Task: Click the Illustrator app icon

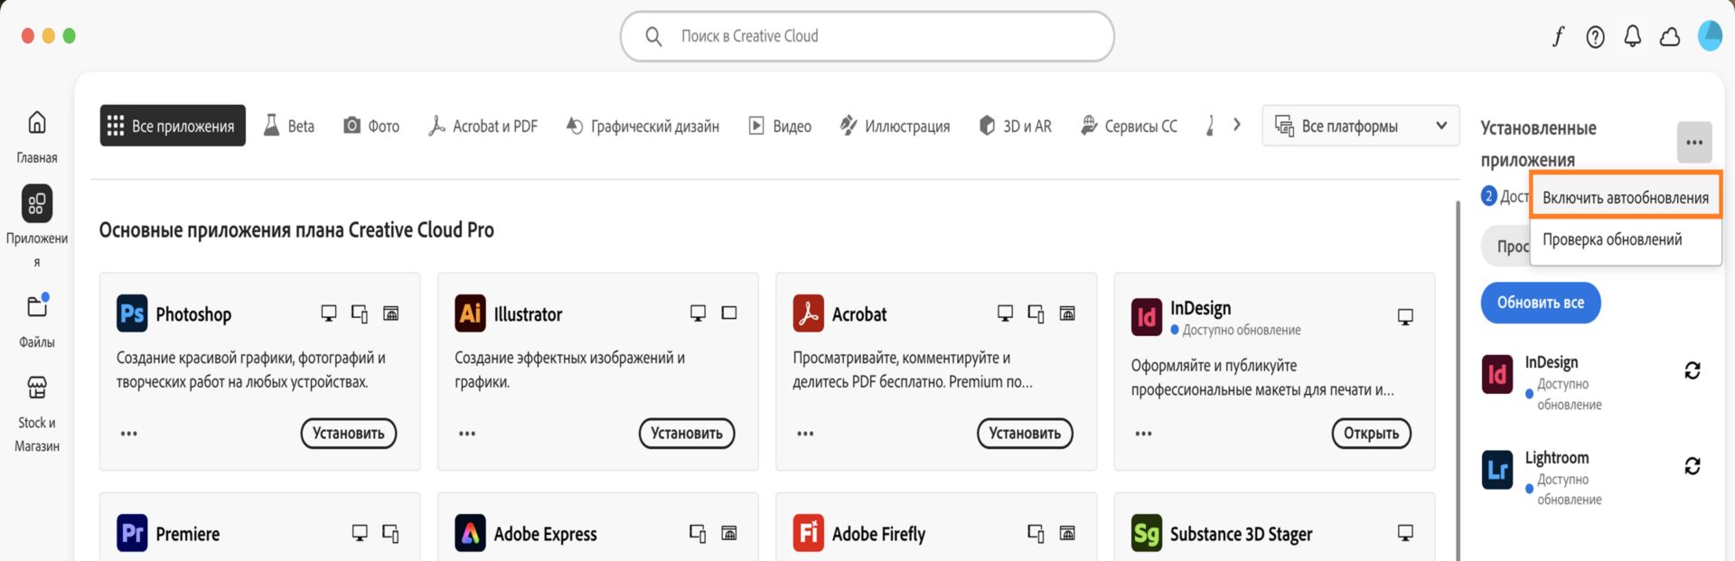Action: pos(470,313)
